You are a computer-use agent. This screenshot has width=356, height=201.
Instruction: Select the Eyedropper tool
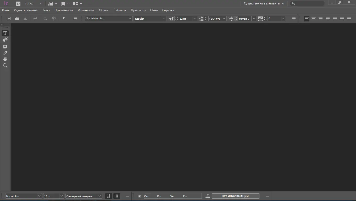[x=5, y=53]
